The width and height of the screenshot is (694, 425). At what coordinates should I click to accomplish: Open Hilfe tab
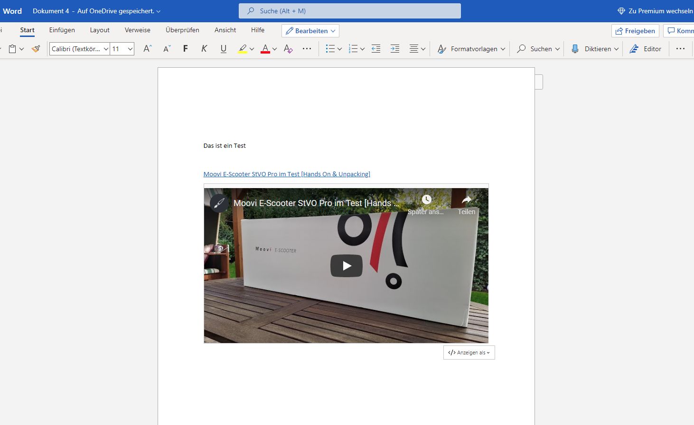pyautogui.click(x=258, y=30)
